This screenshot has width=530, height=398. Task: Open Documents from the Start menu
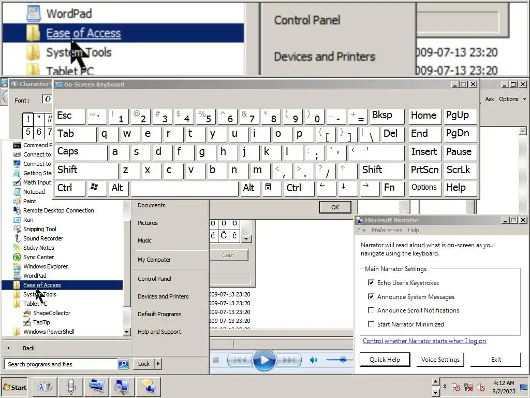click(152, 205)
